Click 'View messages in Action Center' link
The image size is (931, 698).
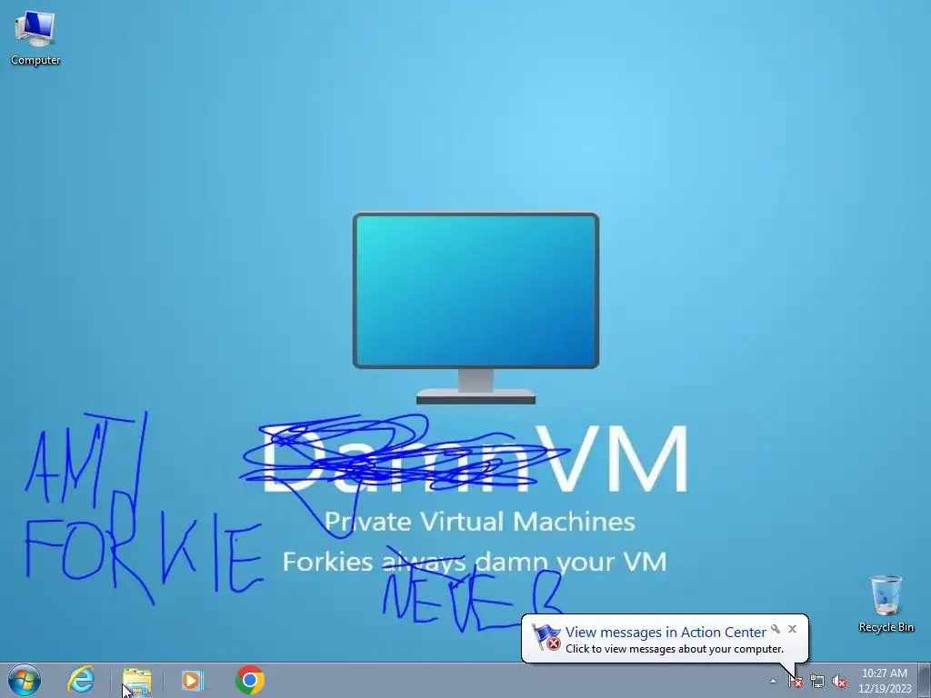click(x=666, y=633)
